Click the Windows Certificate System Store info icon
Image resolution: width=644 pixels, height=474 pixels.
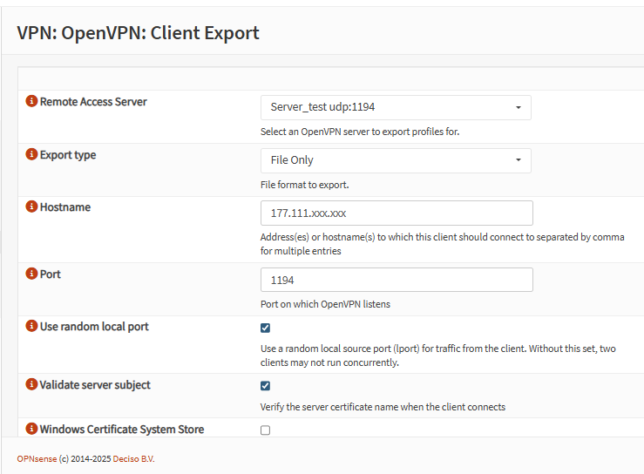click(x=32, y=429)
